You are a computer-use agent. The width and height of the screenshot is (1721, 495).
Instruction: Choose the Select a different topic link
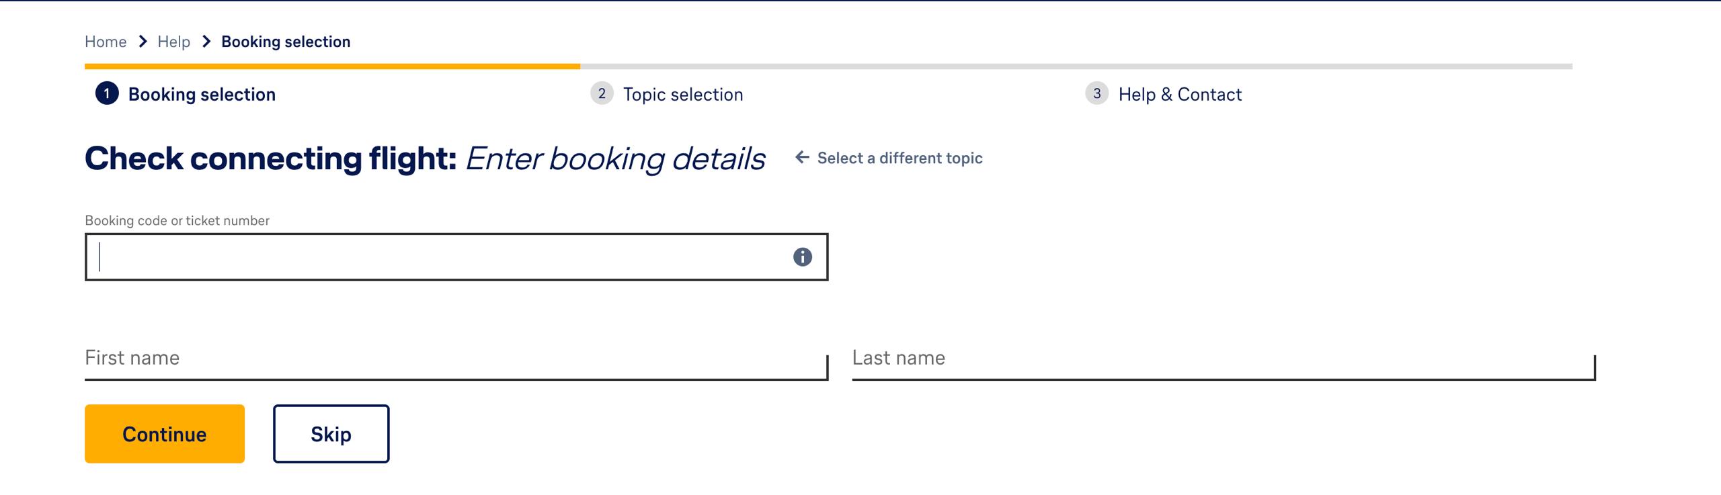click(x=899, y=158)
